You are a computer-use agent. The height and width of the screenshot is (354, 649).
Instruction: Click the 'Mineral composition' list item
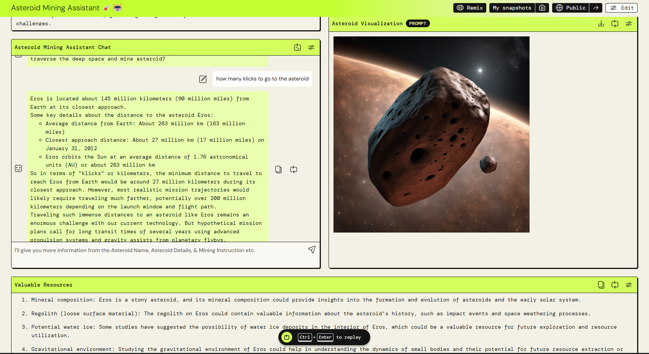click(x=306, y=300)
